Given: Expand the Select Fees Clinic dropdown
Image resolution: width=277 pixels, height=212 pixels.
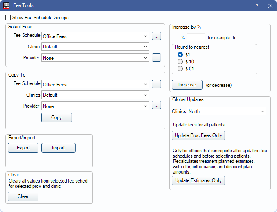Looking at the screenshot, I should [95, 47].
